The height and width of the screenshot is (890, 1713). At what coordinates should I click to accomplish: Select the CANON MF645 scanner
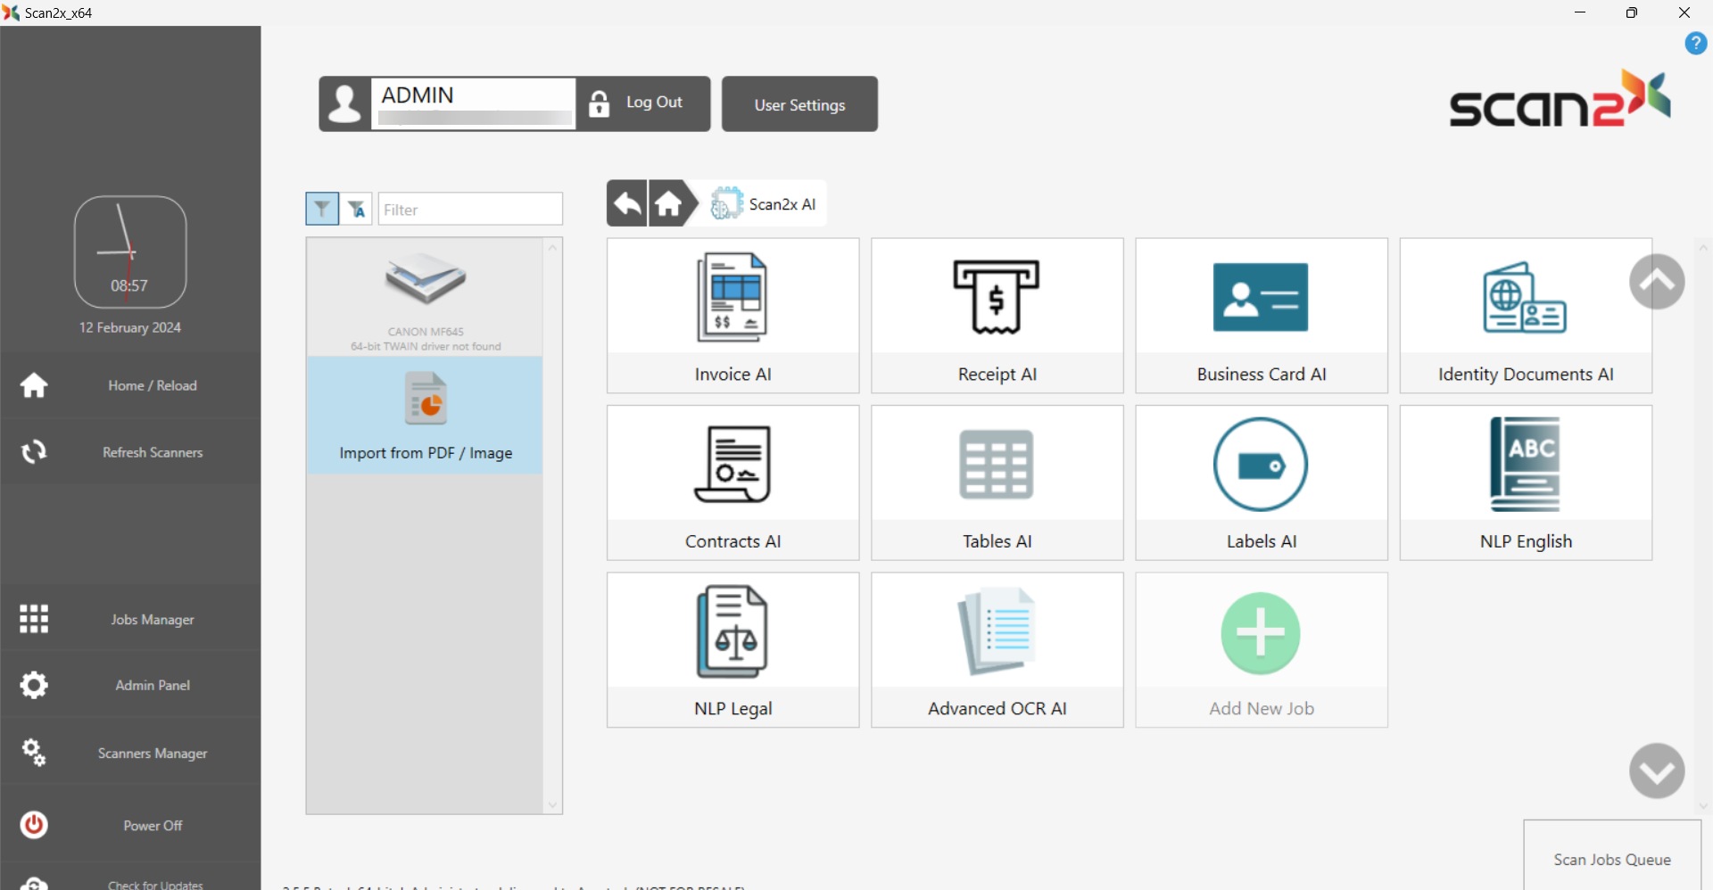pyautogui.click(x=426, y=298)
